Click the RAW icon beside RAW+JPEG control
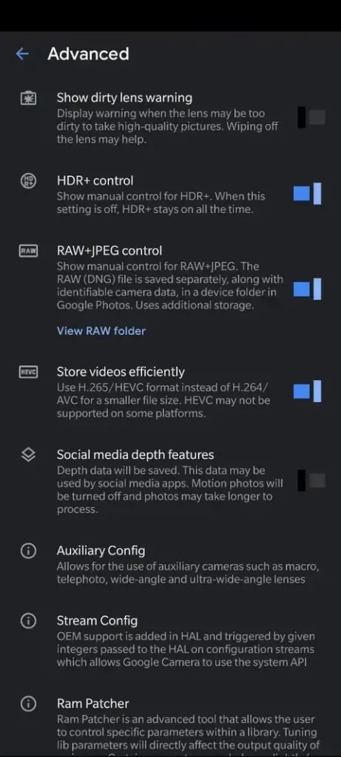The width and height of the screenshot is (341, 757). (29, 251)
